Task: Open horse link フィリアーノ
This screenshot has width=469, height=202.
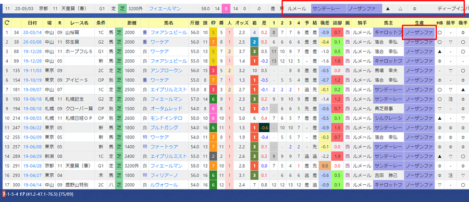Action: (164, 175)
